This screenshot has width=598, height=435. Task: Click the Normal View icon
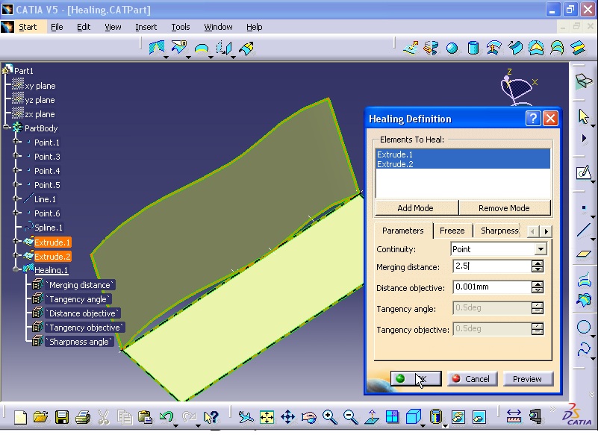[372, 417]
